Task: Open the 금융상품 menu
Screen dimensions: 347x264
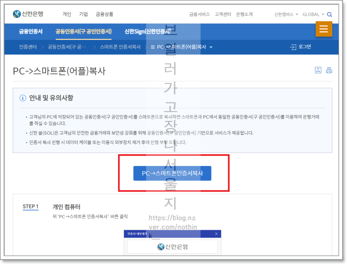Action: (104, 14)
